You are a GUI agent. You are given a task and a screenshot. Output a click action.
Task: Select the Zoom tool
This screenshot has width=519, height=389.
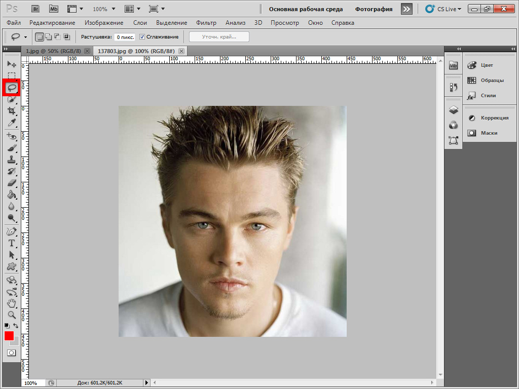tap(12, 315)
